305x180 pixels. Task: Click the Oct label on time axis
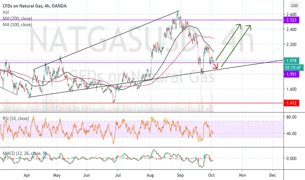(211, 175)
